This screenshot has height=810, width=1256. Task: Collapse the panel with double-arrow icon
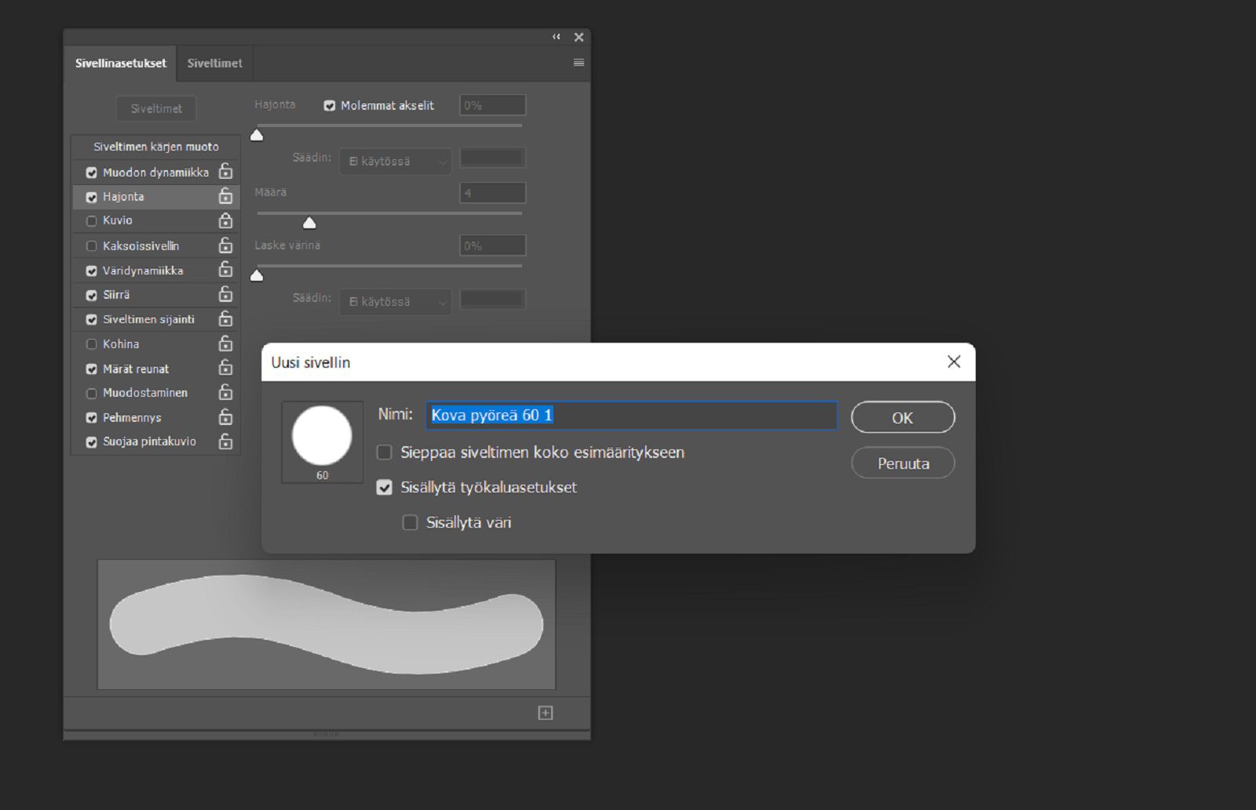[557, 37]
